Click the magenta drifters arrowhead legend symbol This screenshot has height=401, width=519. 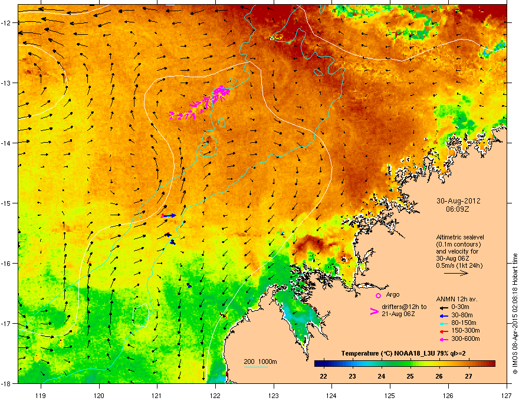click(x=374, y=311)
